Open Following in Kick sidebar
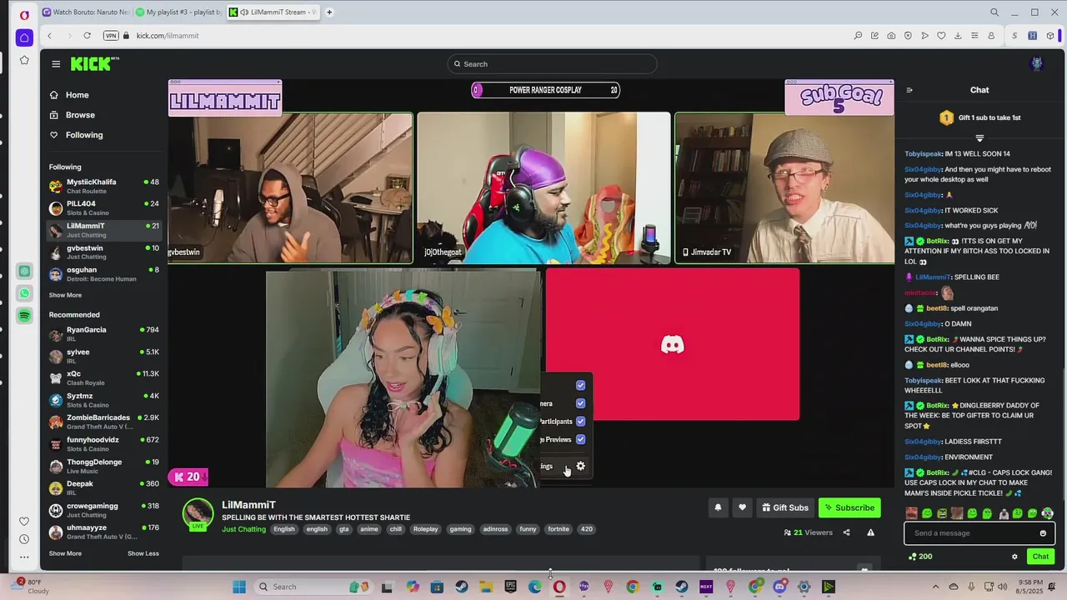 click(x=76, y=135)
